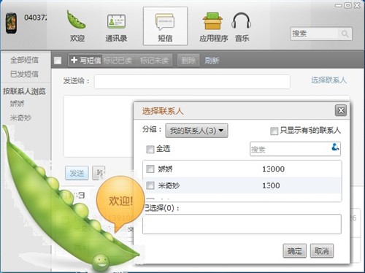The width and height of the screenshot is (365, 273).
Task: Open sidebar contact 娇娇
Action: [x=17, y=104]
